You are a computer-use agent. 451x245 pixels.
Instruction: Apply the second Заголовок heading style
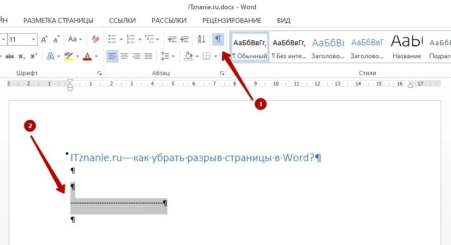tap(368, 47)
